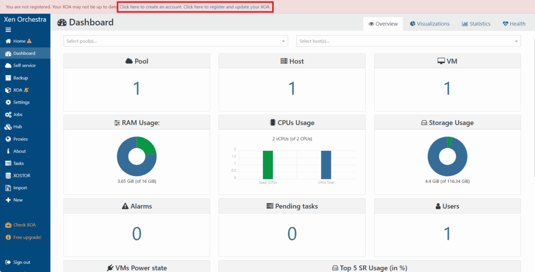Expand the Select host(s) dropdown arrow
This screenshot has height=272, width=535.
(516, 41)
